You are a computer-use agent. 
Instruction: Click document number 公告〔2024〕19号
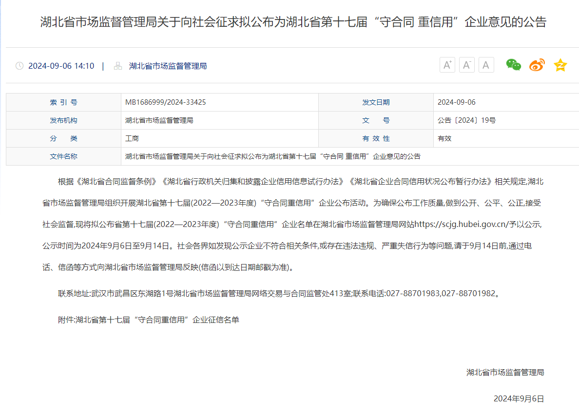(466, 120)
